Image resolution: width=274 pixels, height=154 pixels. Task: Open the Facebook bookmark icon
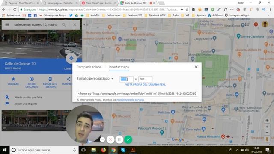[x=35, y=15]
